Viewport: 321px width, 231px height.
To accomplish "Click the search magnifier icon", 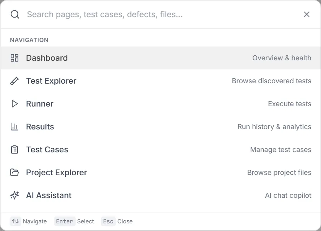I will coord(15,15).
